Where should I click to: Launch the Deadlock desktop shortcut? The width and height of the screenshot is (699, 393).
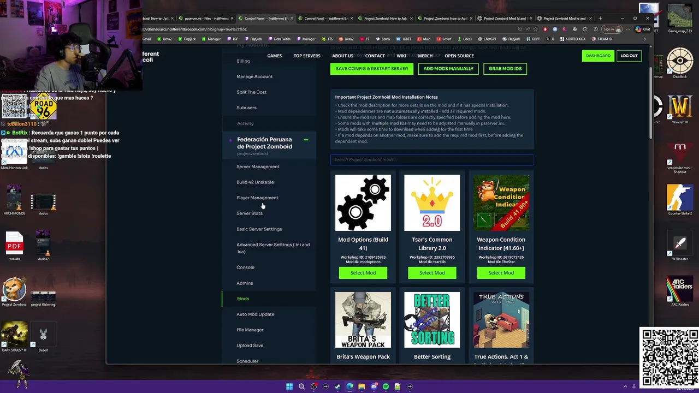pos(680,63)
